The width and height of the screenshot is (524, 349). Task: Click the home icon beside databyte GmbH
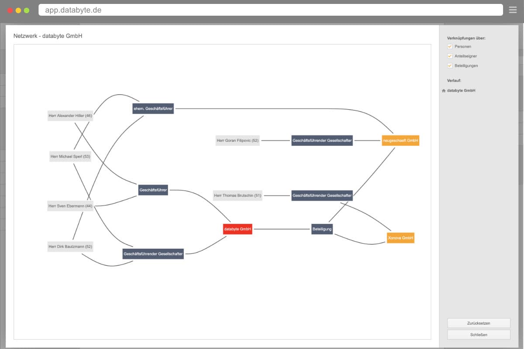[444, 91]
